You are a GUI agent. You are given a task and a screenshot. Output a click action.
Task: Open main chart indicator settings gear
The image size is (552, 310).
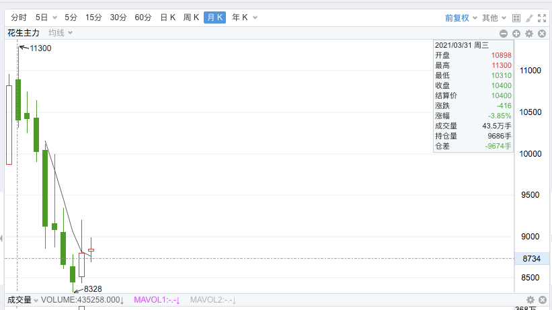click(529, 34)
